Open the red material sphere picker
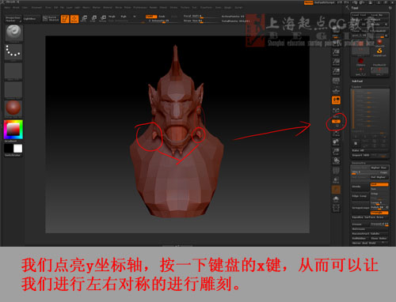 point(13,108)
